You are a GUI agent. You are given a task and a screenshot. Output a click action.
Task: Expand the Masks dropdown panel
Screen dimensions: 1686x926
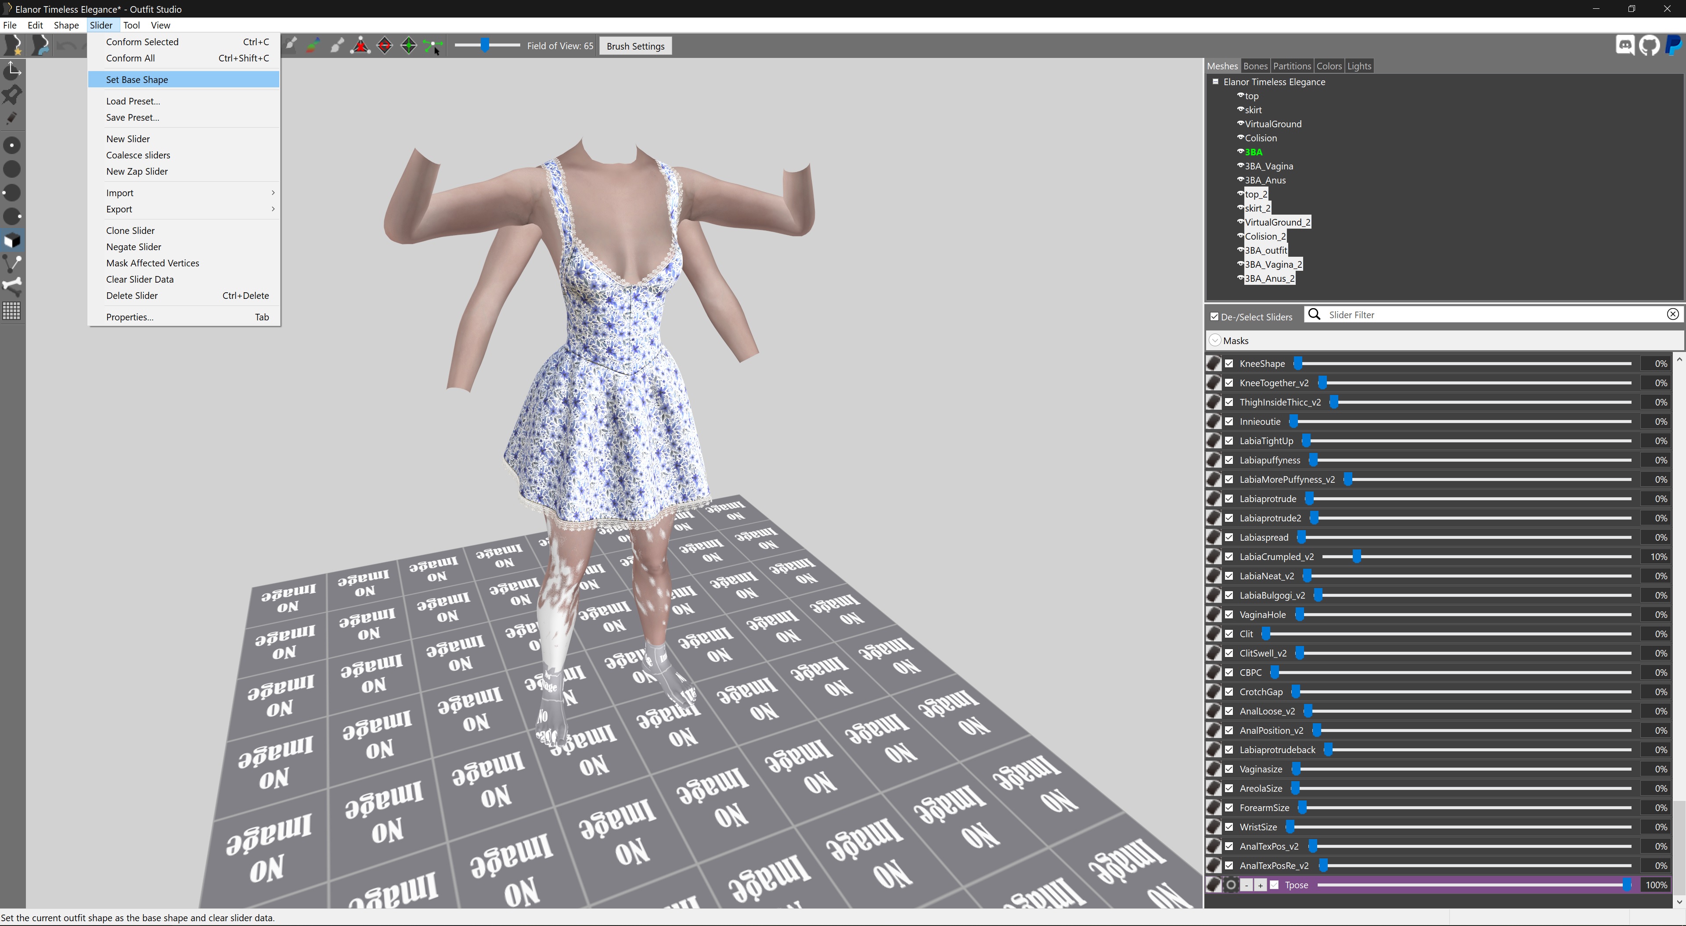pos(1215,340)
